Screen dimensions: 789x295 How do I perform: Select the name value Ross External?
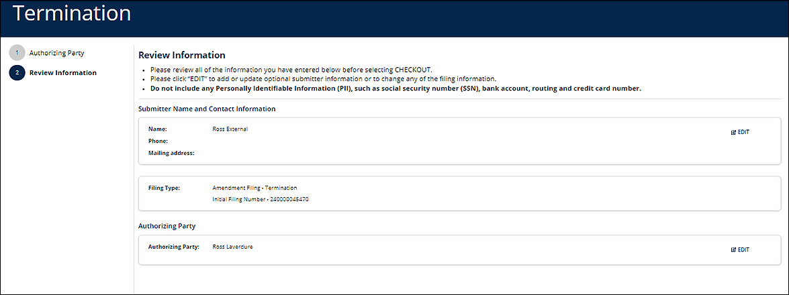pos(230,129)
